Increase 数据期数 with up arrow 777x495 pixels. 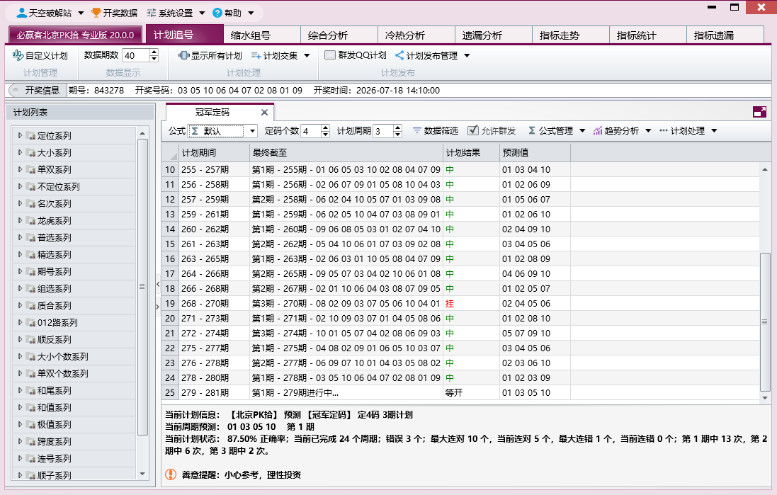point(154,52)
